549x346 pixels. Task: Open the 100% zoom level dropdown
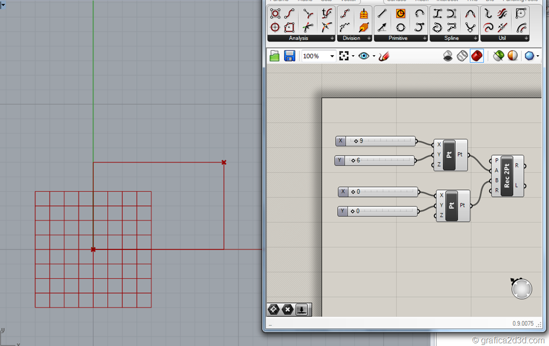pos(332,56)
